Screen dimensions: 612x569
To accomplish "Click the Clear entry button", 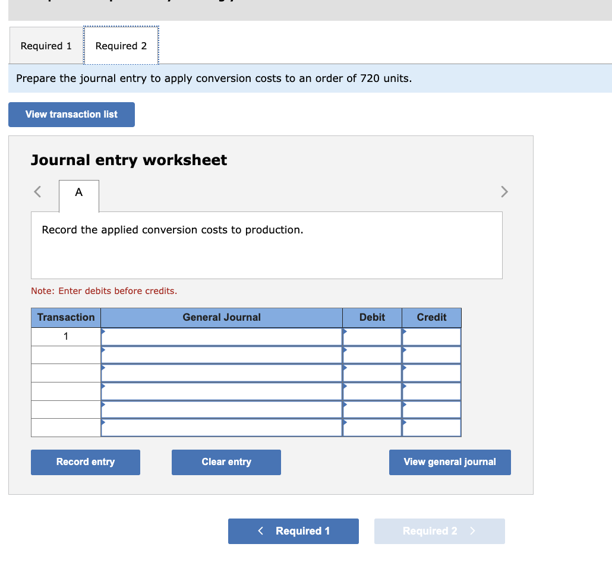I will click(x=226, y=462).
